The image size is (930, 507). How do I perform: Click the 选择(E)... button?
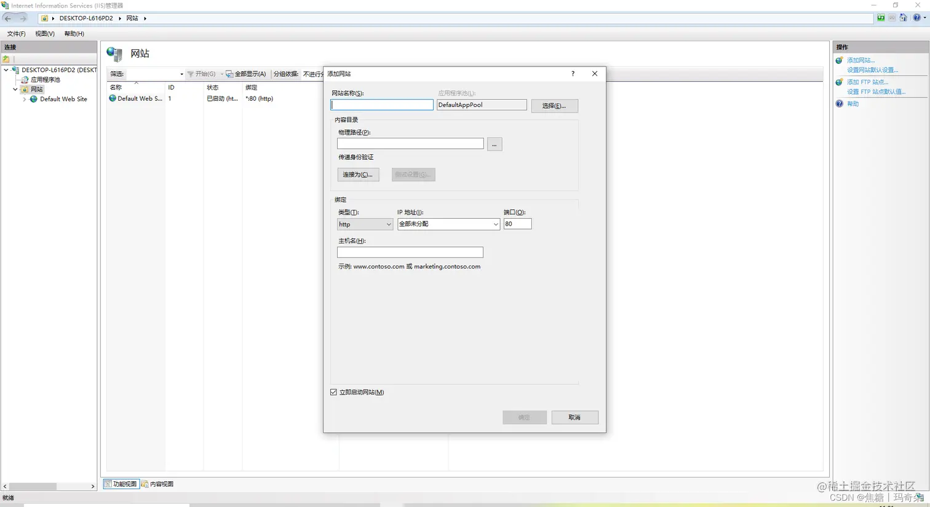[554, 106]
